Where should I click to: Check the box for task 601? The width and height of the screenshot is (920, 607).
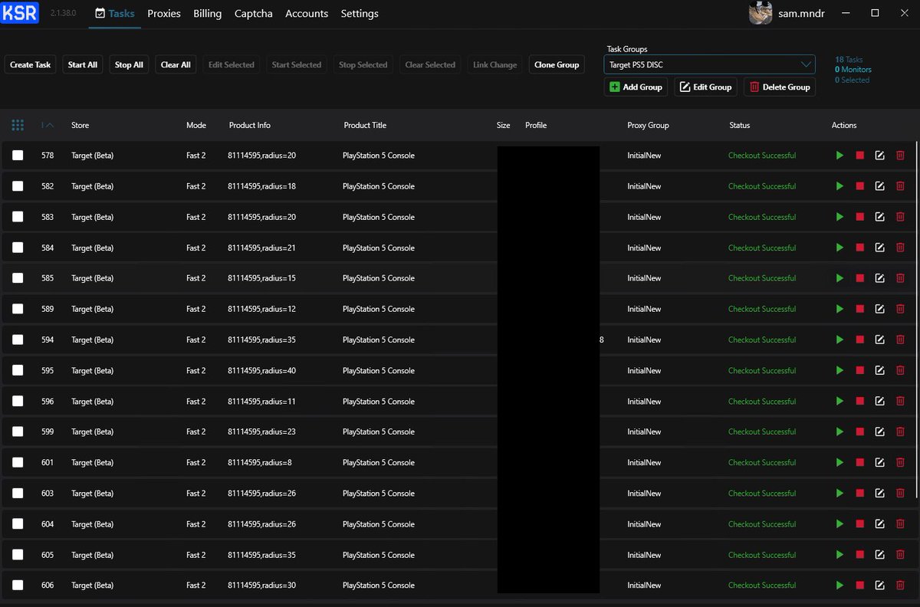click(18, 462)
